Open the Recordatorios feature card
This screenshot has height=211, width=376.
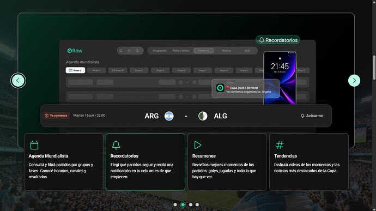click(x=145, y=162)
